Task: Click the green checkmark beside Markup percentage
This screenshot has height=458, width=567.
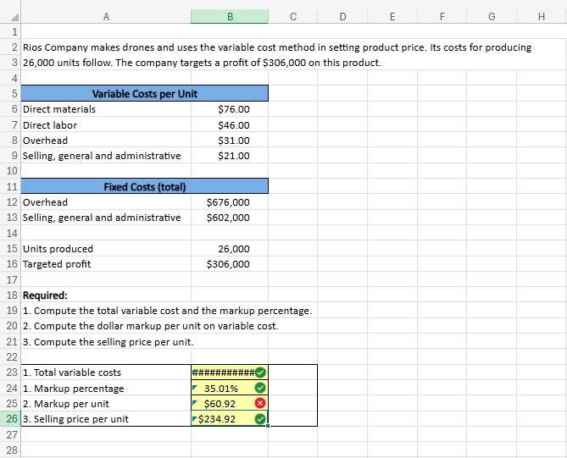Action: coord(260,388)
